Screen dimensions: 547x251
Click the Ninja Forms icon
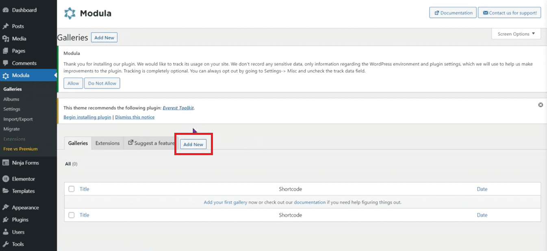tap(6, 163)
